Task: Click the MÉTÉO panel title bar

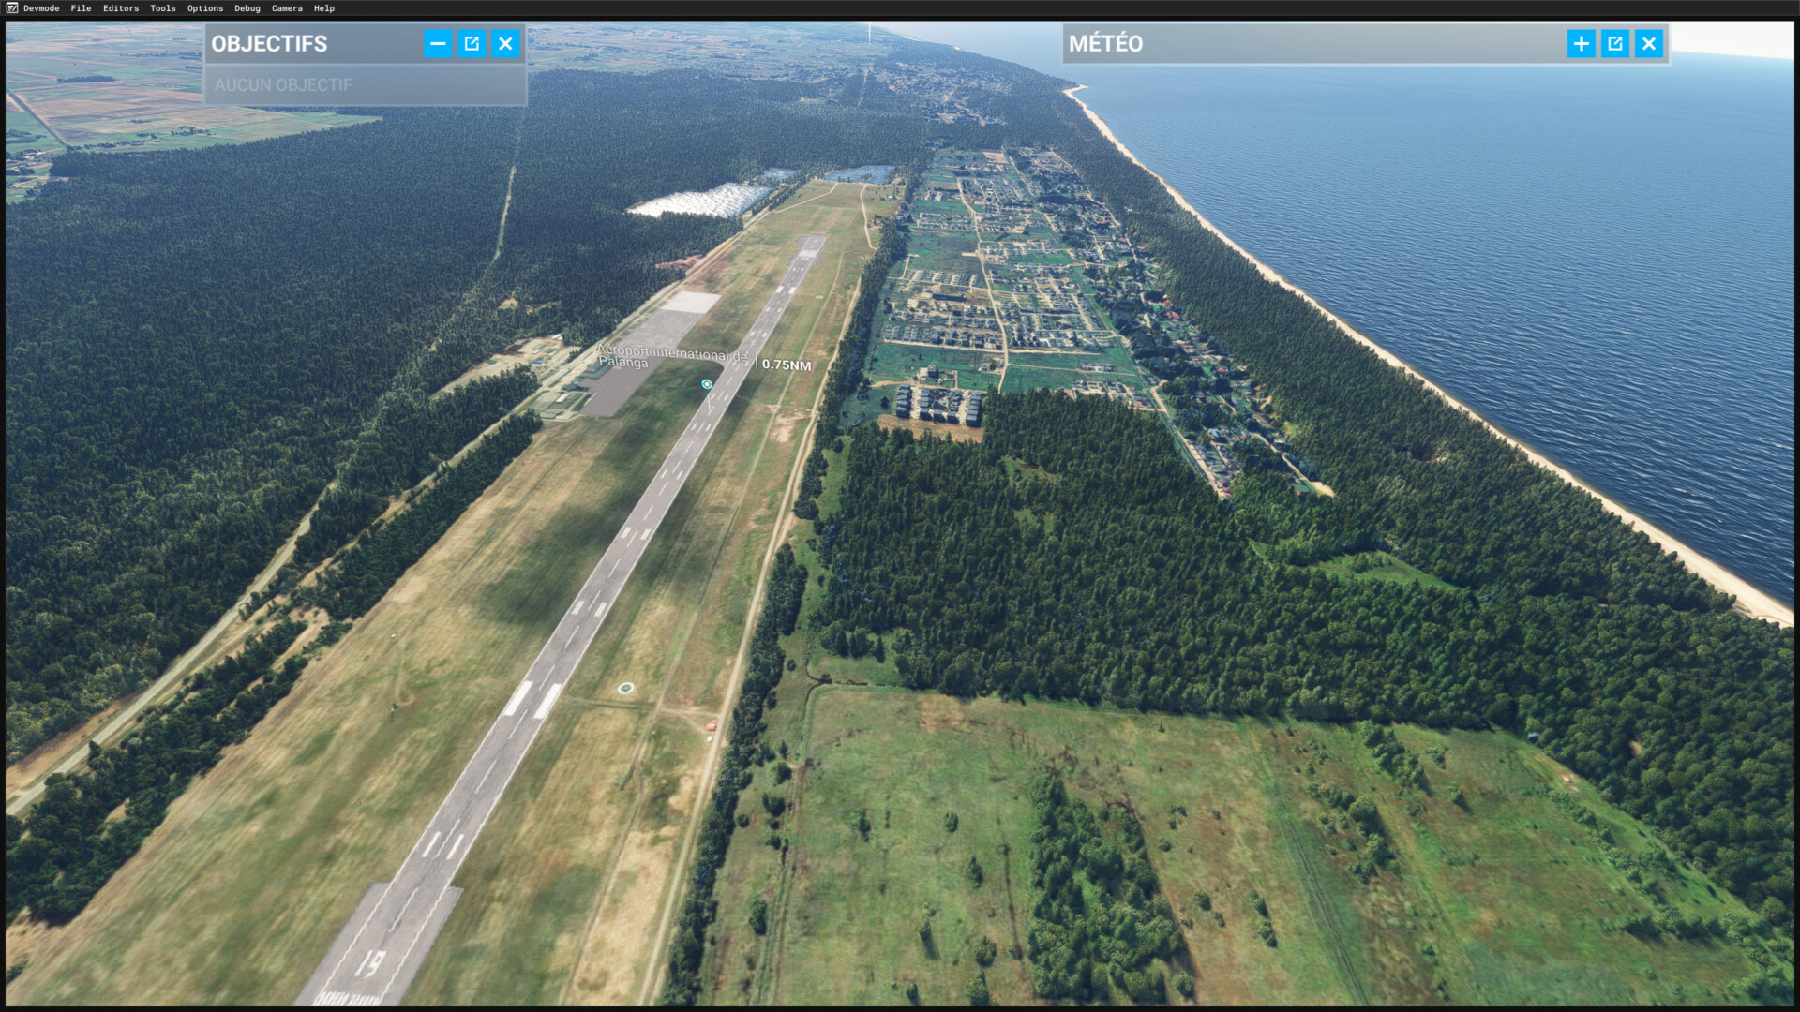Action: point(1312,44)
